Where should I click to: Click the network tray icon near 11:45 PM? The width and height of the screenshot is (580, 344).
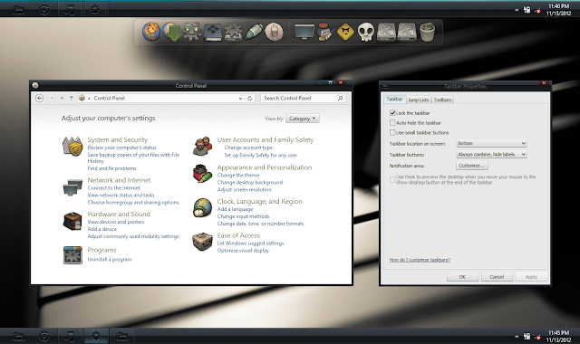pos(537,337)
